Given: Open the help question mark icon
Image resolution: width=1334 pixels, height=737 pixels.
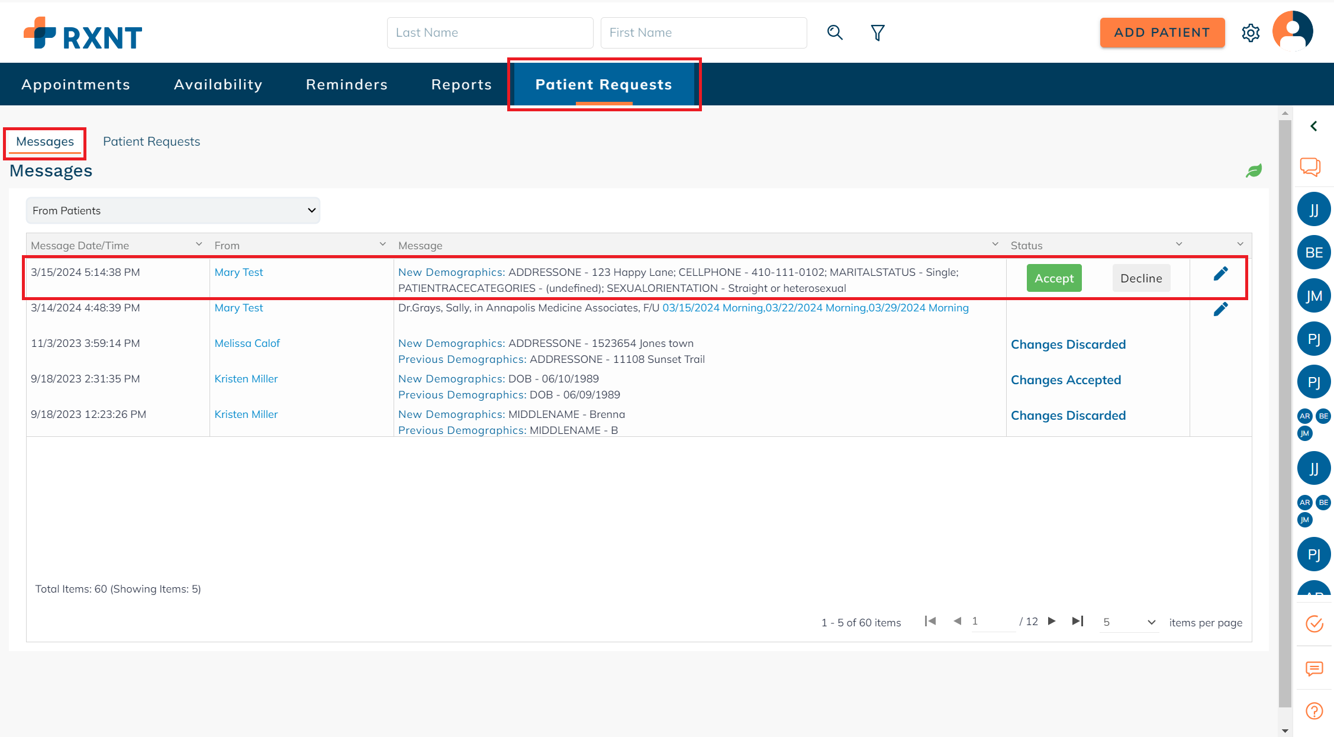Looking at the screenshot, I should [x=1314, y=710].
